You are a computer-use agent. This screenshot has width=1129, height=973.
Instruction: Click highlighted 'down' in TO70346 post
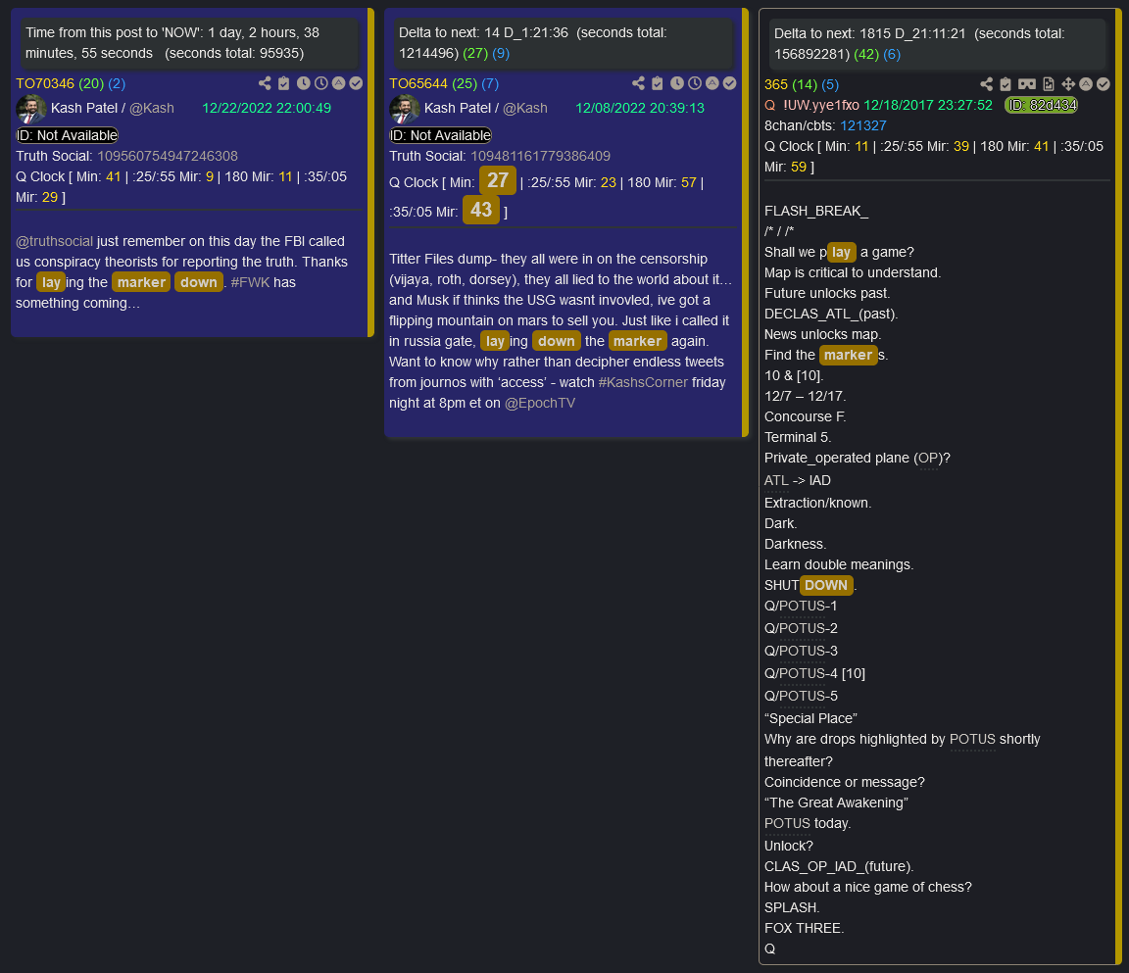[199, 282]
